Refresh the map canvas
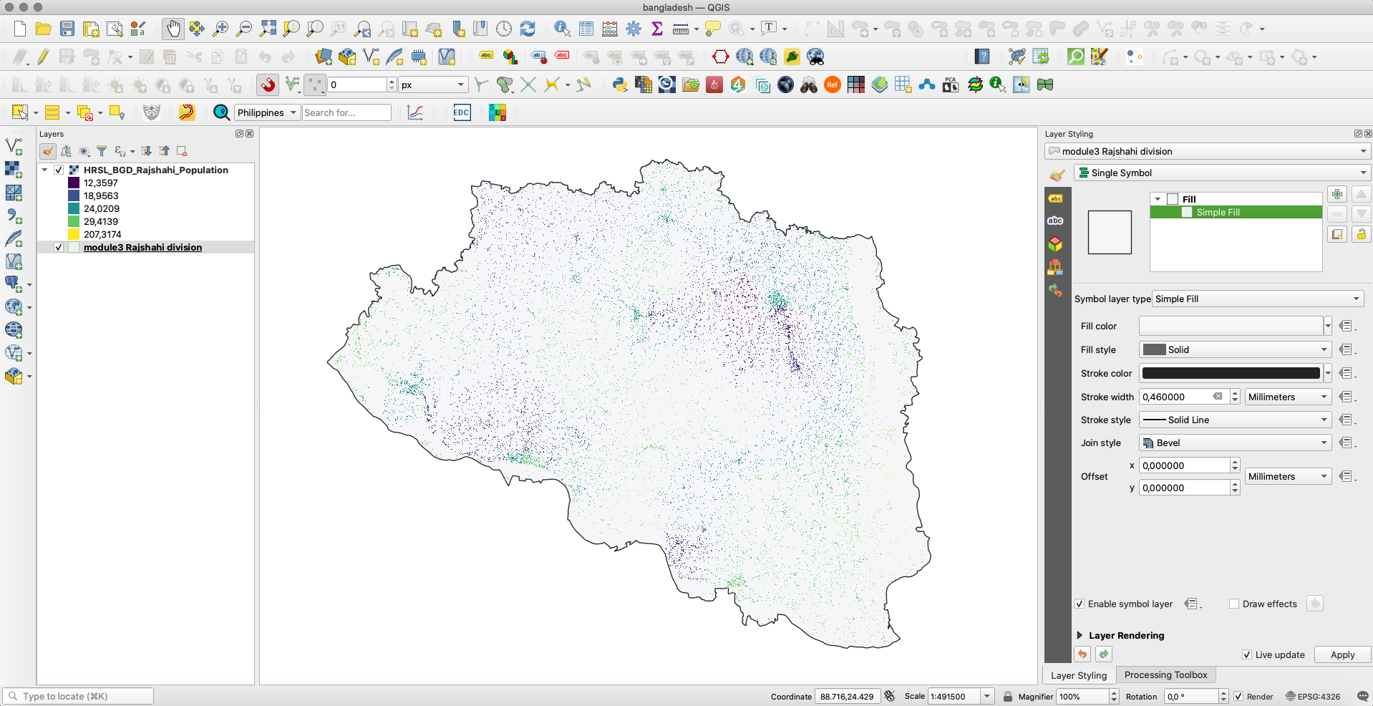1373x706 pixels. pyautogui.click(x=528, y=29)
